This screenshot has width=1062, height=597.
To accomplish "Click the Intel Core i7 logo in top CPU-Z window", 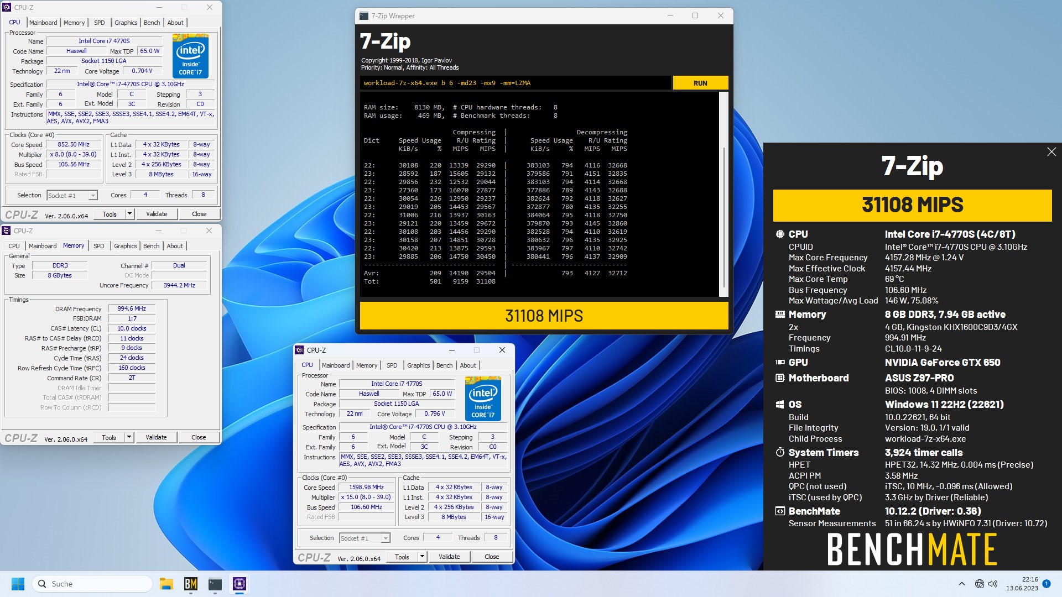I will (190, 56).
